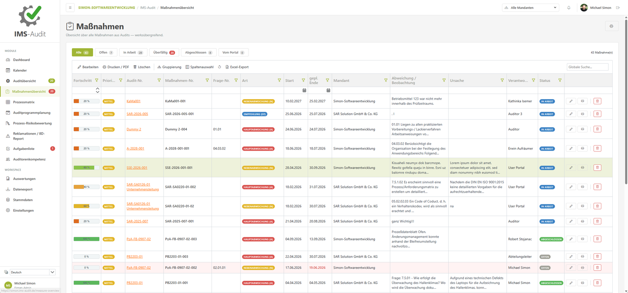Edit the SAR-2026-005-001 row
Viewport: 628px width, 293px height.
pyautogui.click(x=571, y=114)
